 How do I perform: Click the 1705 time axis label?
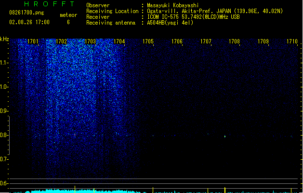pyautogui.click(x=148, y=41)
